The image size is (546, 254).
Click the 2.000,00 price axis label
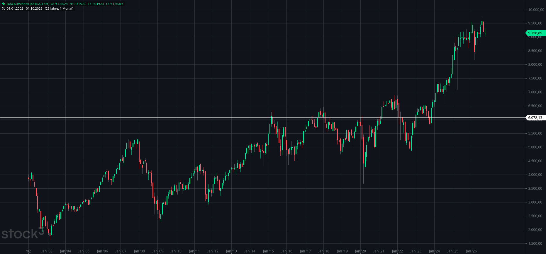535,230
